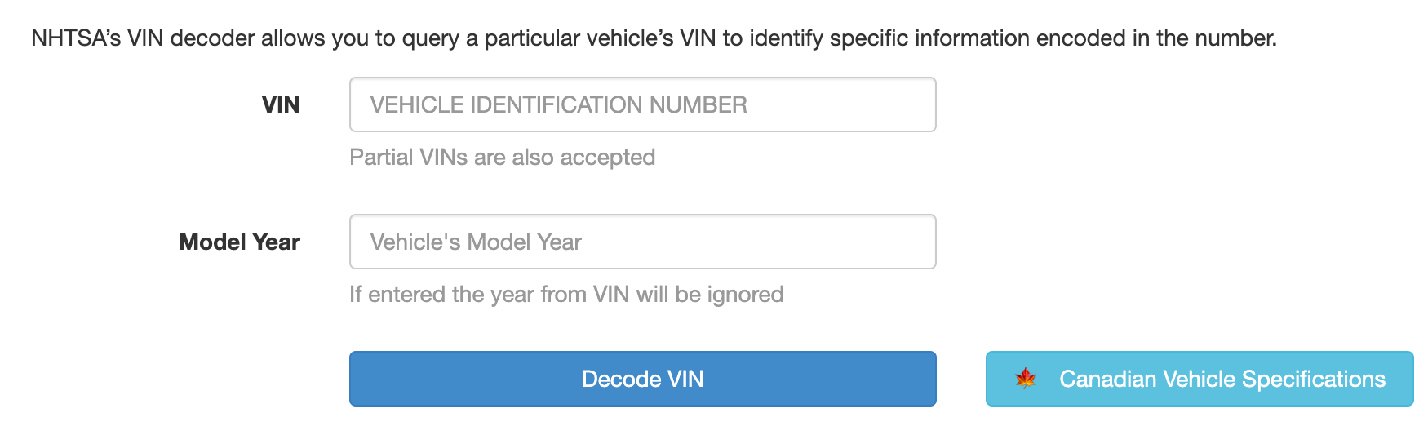Click the NHTSA VIN decoder description text
1428x431 pixels.
pyautogui.click(x=654, y=38)
